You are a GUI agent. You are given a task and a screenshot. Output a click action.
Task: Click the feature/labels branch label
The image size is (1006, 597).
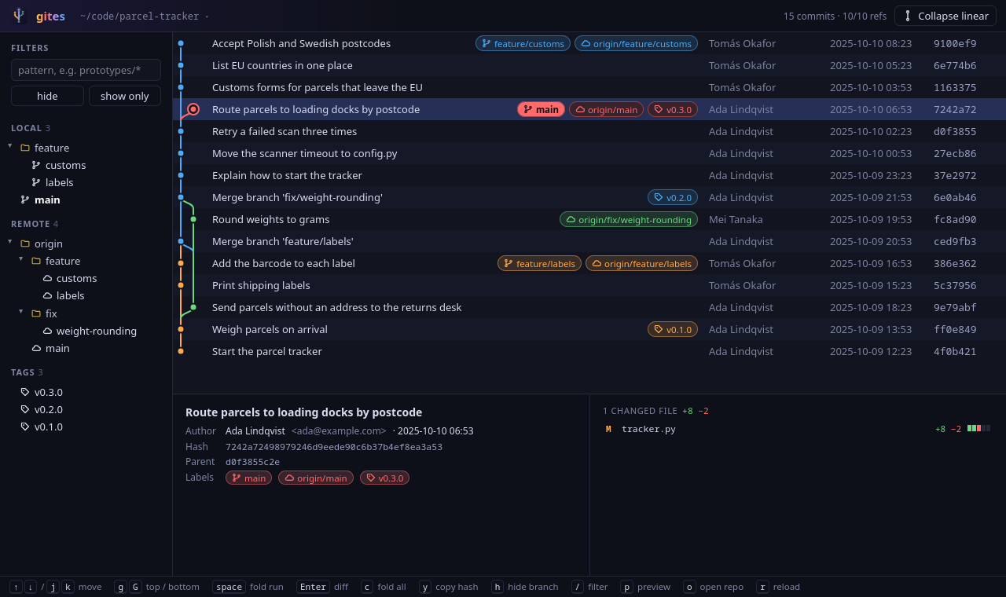click(x=539, y=263)
